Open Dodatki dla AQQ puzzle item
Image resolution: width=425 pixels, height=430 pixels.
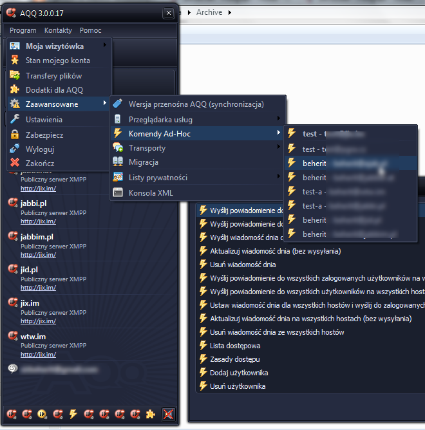tap(58, 90)
